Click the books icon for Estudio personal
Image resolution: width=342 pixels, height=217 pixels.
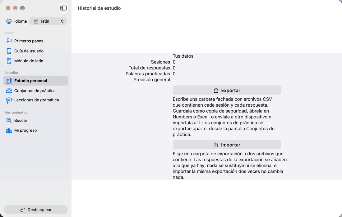pyautogui.click(x=9, y=81)
